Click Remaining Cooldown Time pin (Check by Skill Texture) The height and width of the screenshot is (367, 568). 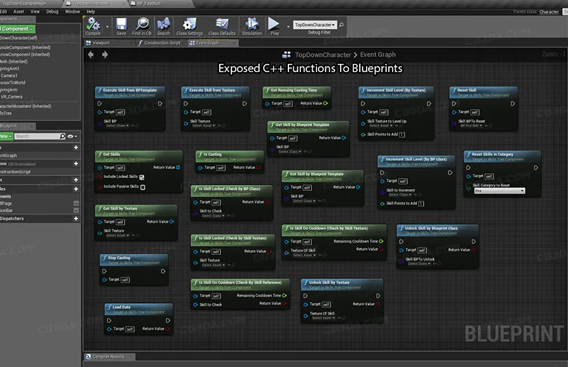[381, 241]
